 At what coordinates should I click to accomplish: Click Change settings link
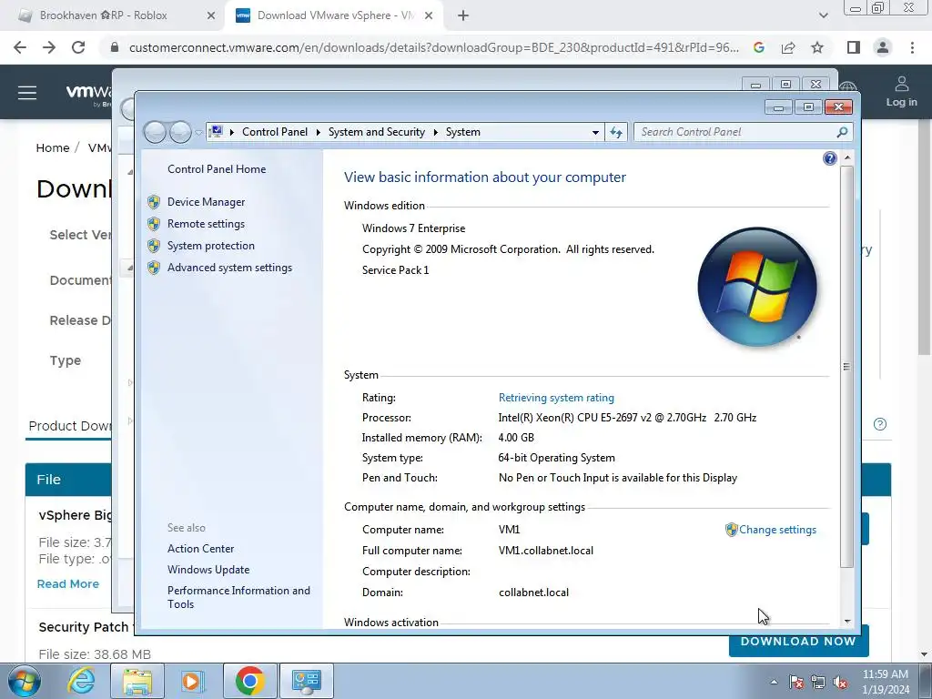pos(777,530)
